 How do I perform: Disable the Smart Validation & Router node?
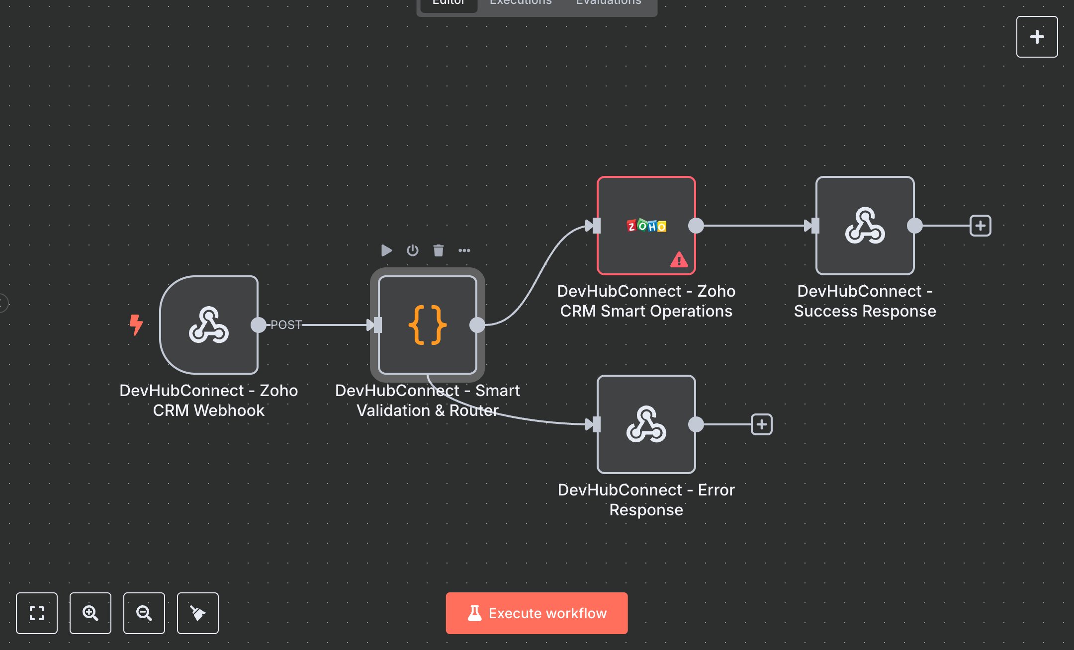413,250
